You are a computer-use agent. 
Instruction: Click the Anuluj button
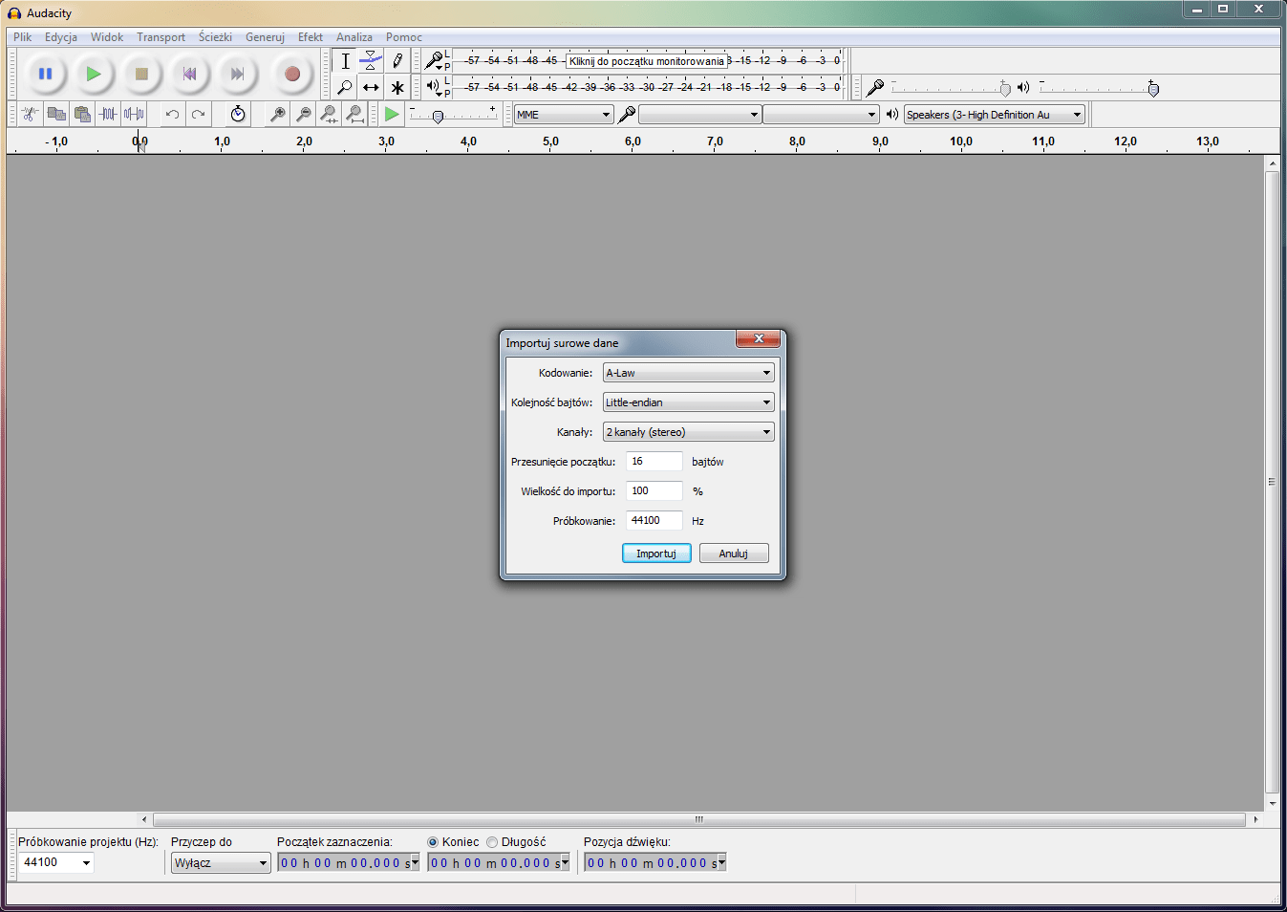click(734, 554)
